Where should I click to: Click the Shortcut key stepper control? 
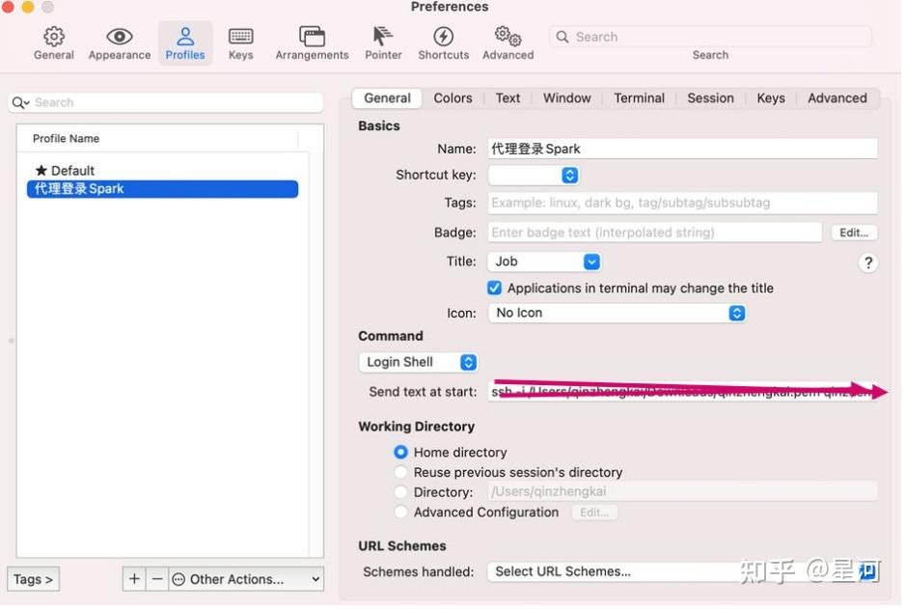click(x=568, y=175)
